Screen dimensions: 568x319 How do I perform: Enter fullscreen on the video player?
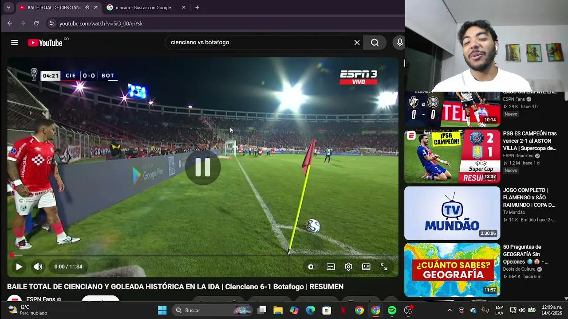(x=384, y=267)
